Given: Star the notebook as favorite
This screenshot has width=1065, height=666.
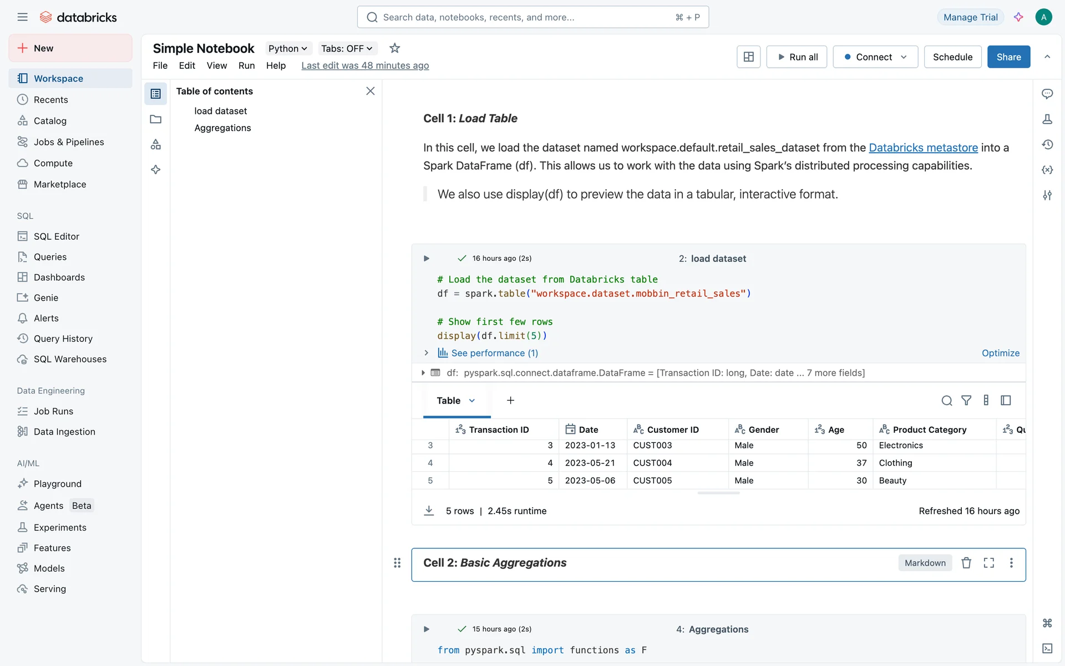Looking at the screenshot, I should tap(394, 48).
